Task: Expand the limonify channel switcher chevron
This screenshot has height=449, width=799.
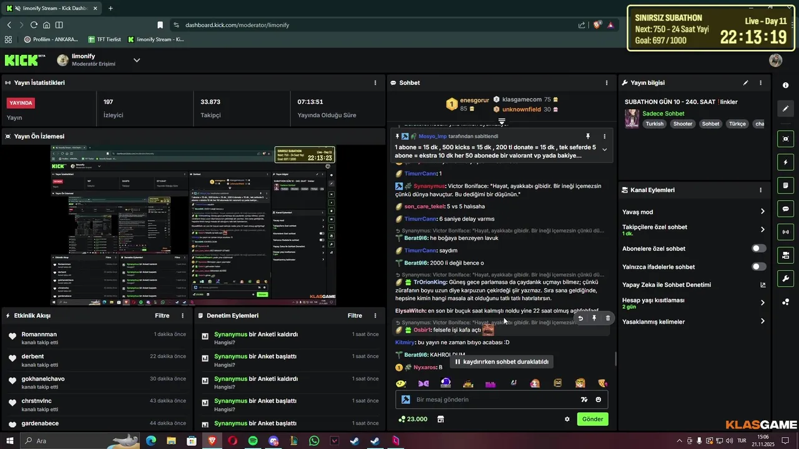Action: coord(137,60)
